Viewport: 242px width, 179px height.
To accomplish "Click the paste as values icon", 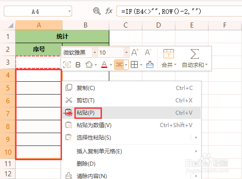I will point(69,125).
